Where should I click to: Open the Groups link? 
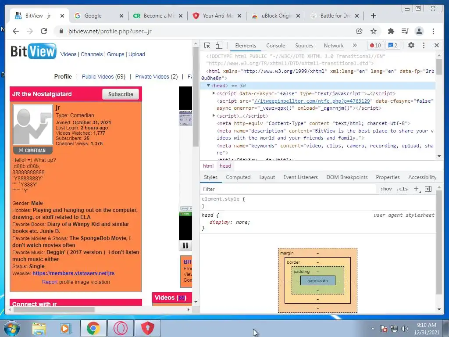point(116,54)
